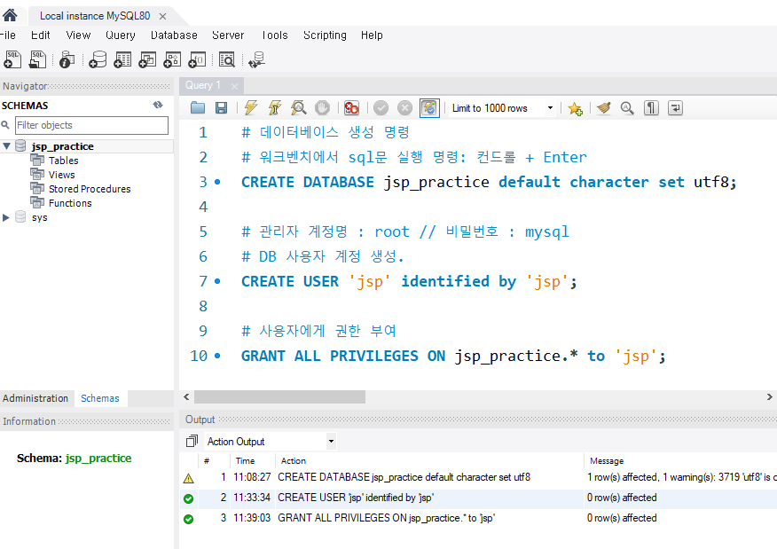
Task: Refresh schemas list icon
Action: 158,105
